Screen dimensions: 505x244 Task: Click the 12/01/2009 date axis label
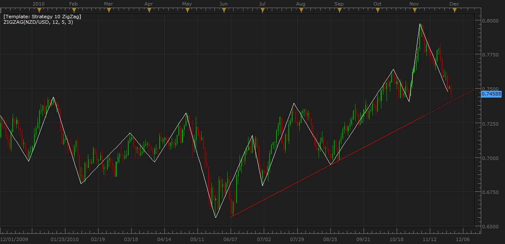pyautogui.click(x=14, y=239)
